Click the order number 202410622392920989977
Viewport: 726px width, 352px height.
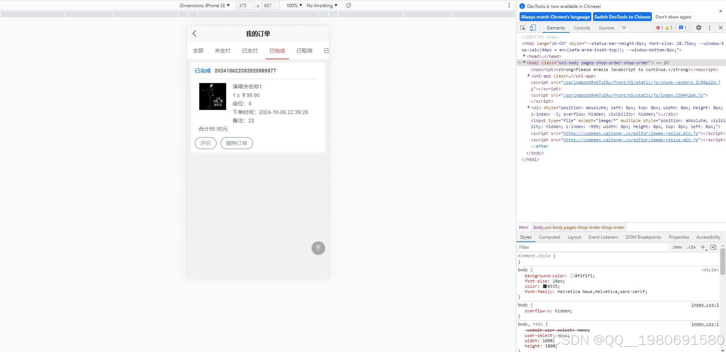pyautogui.click(x=245, y=71)
